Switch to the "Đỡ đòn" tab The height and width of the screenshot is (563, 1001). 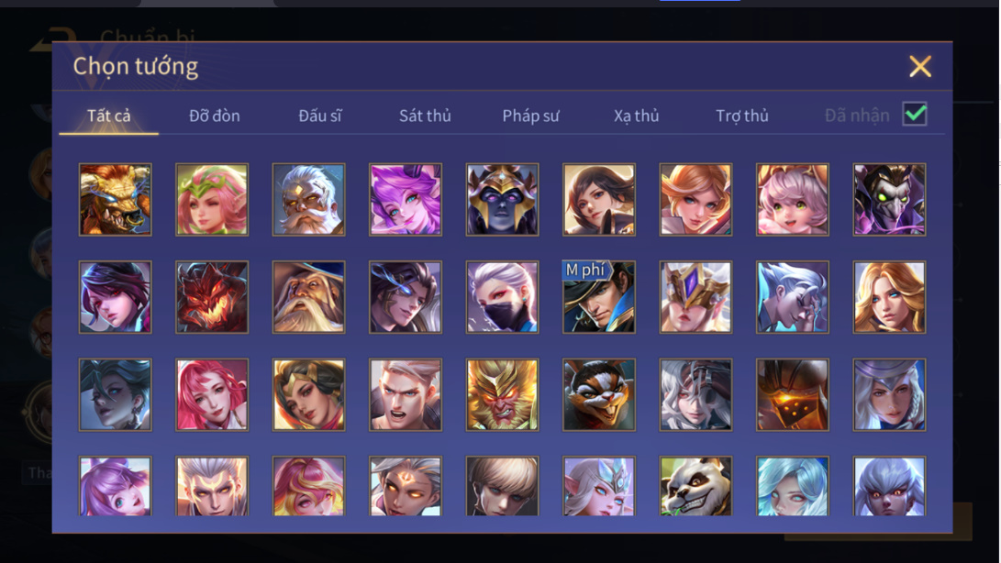pyautogui.click(x=215, y=116)
